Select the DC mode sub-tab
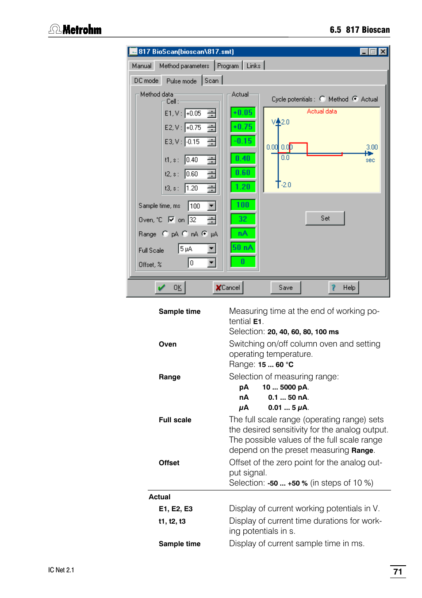The image size is (422, 598). [146, 81]
